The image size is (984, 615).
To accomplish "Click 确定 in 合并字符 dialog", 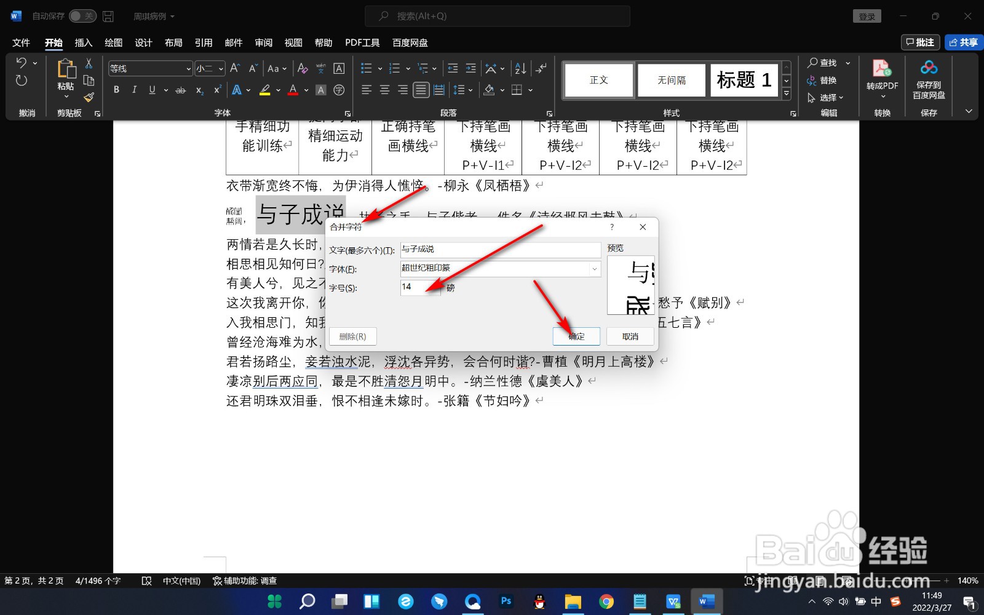I will tap(576, 336).
